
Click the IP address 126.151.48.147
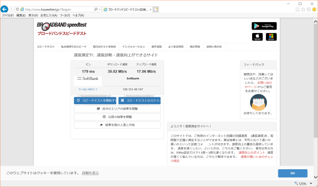[x=133, y=89]
